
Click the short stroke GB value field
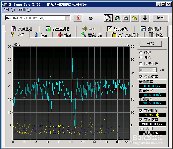[x=146, y=70]
